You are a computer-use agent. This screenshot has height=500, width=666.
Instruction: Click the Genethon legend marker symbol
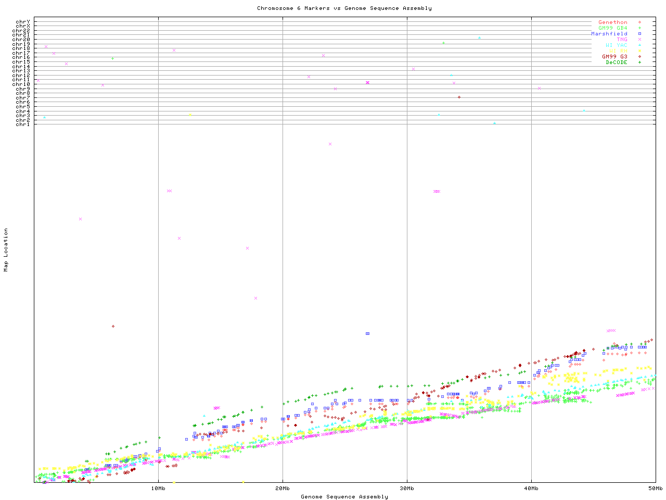point(639,22)
